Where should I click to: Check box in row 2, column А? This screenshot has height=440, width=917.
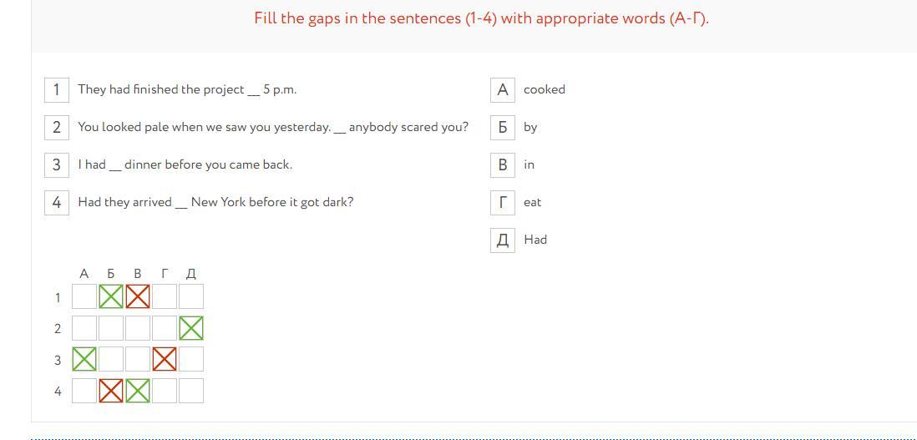tap(84, 328)
